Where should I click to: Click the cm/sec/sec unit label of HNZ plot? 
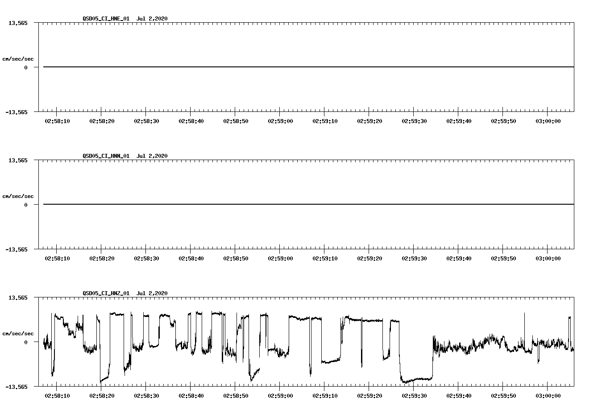(18, 334)
